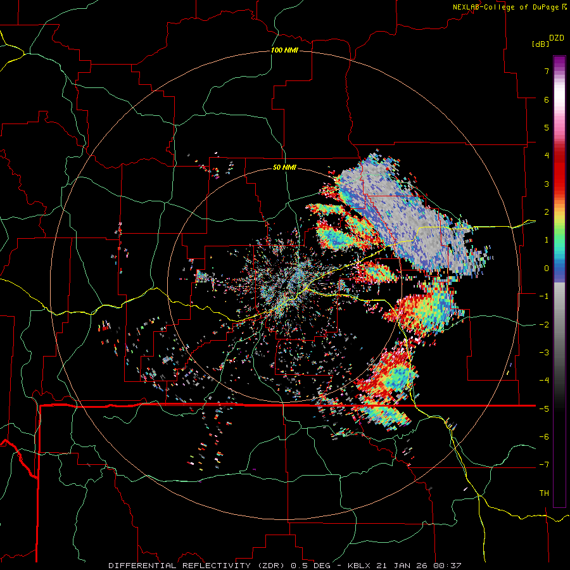This screenshot has height=570, width=570.
Task: Click the "NEXLAB-College of DuPage" credit text
Action: click(x=507, y=7)
